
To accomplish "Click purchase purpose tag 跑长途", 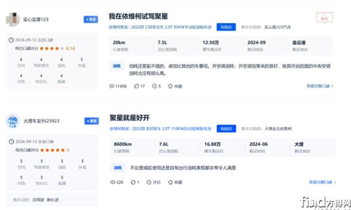I will (x=53, y=200).
